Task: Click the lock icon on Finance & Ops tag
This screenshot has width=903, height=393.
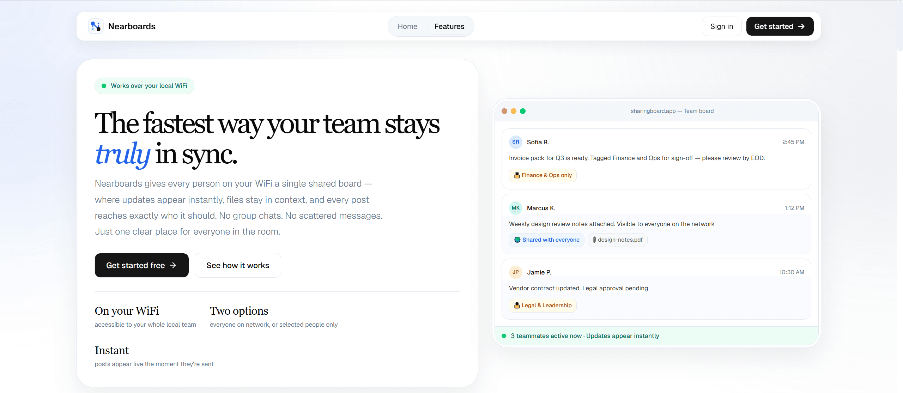Action: tap(517, 175)
